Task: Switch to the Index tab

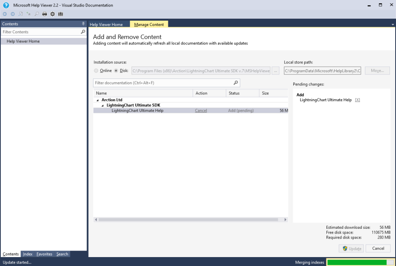Action: click(x=28, y=254)
